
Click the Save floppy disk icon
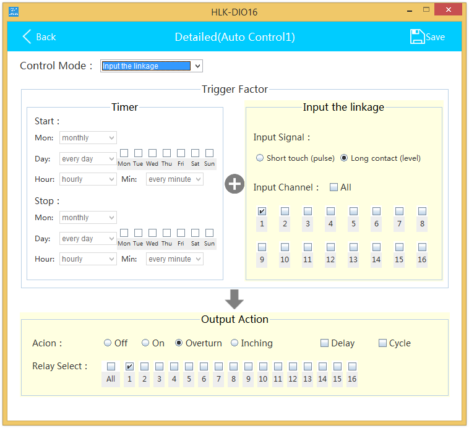click(418, 37)
